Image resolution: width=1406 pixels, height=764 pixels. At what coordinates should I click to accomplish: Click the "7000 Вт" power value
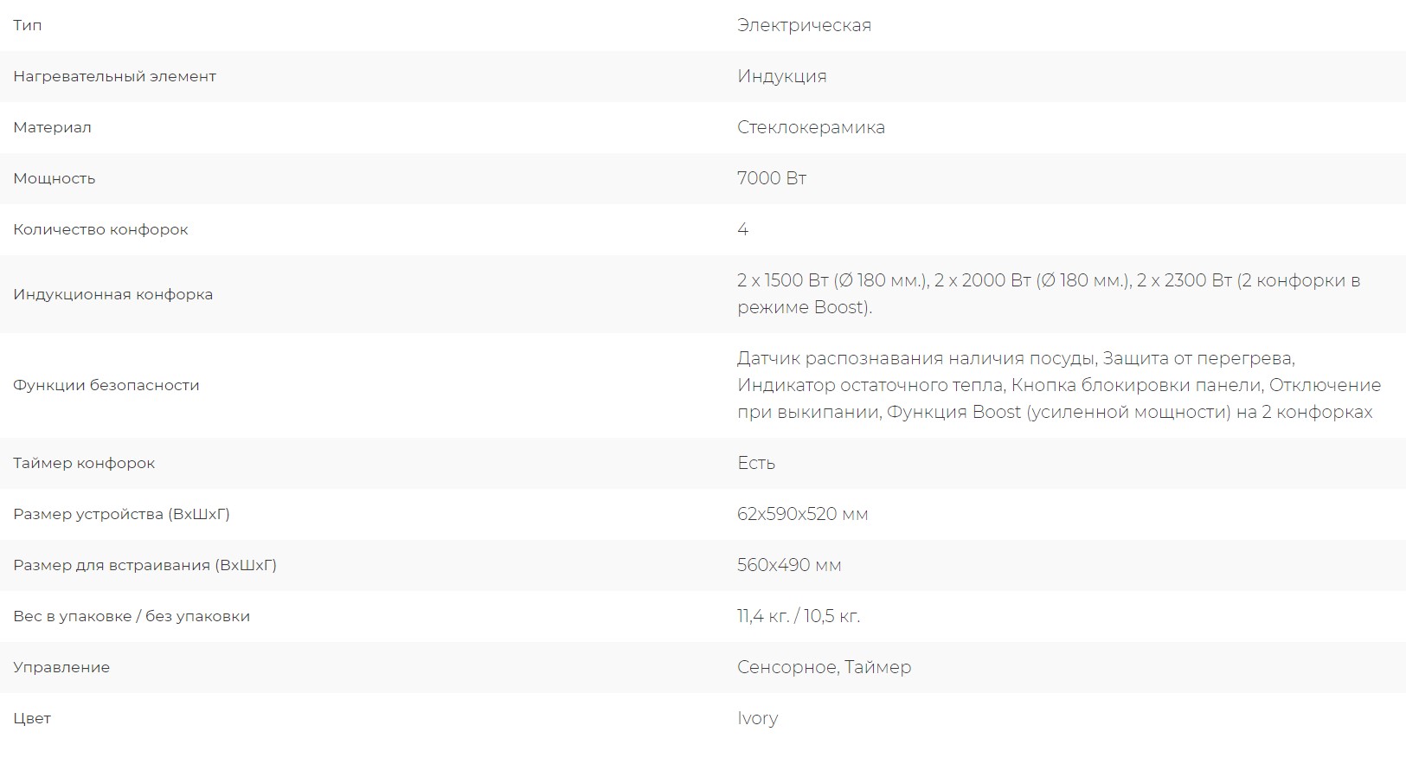tap(771, 178)
